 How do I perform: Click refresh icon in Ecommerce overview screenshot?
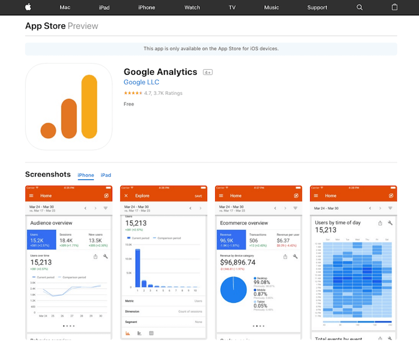[296, 196]
